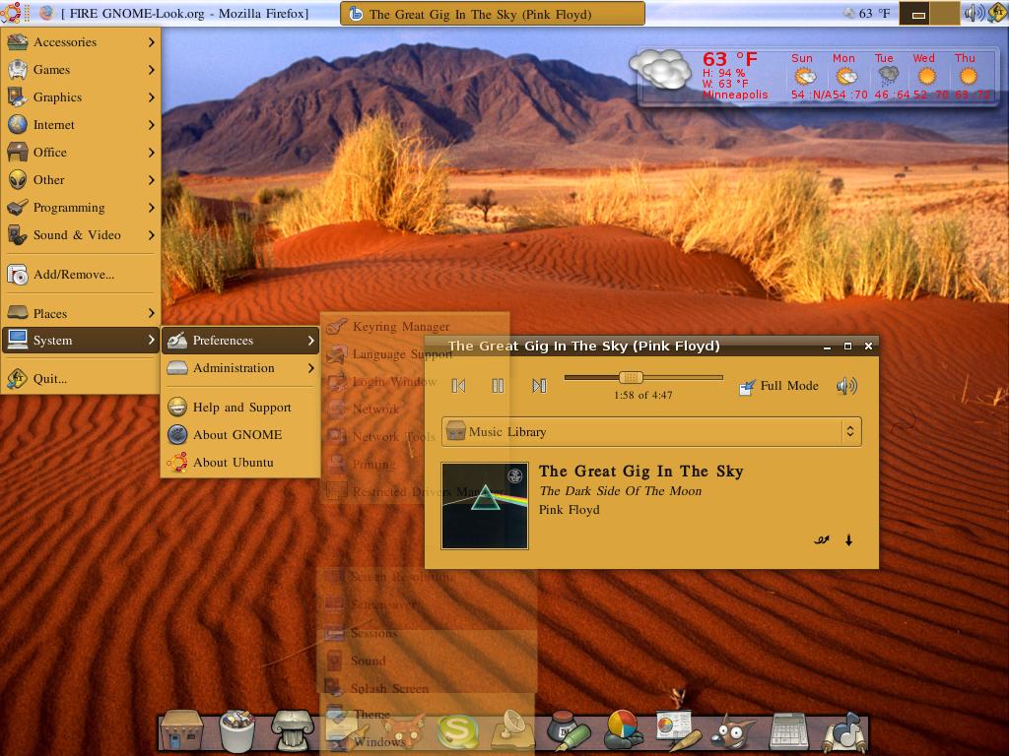
Task: Switch the player to Full Mode
Action: coord(778,386)
